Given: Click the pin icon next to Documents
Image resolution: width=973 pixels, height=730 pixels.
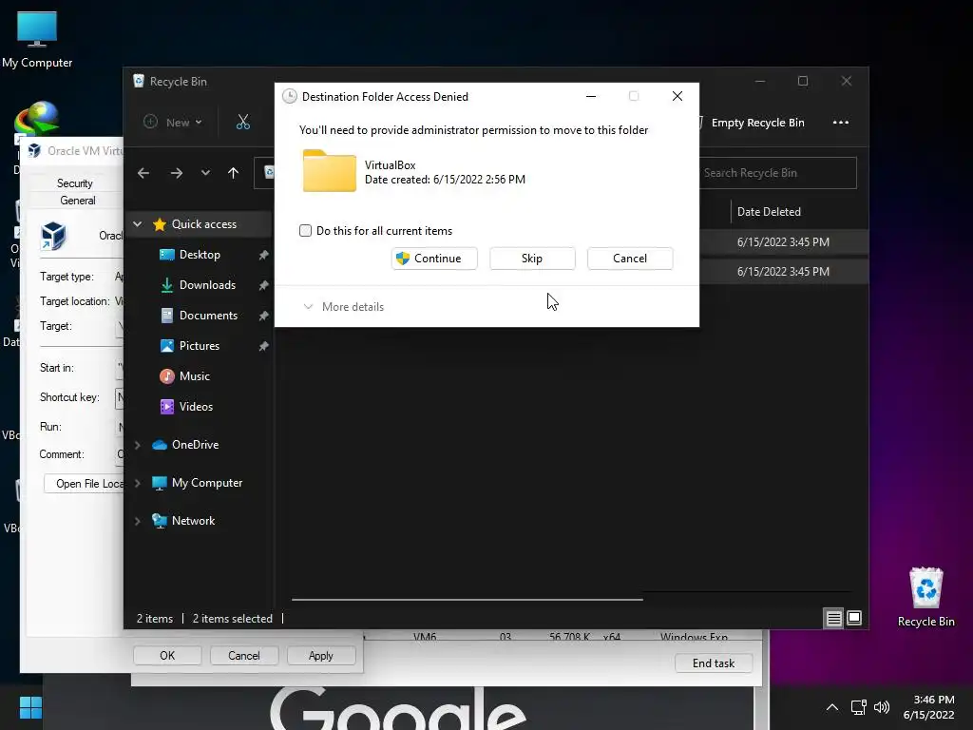Looking at the screenshot, I should (263, 316).
